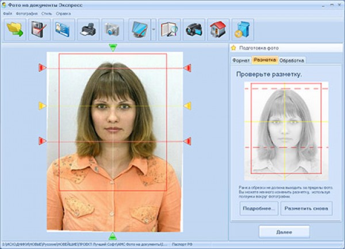The image size is (345, 249).
Task: Open dropdown arrow next to monitor icon
Action: point(154,29)
